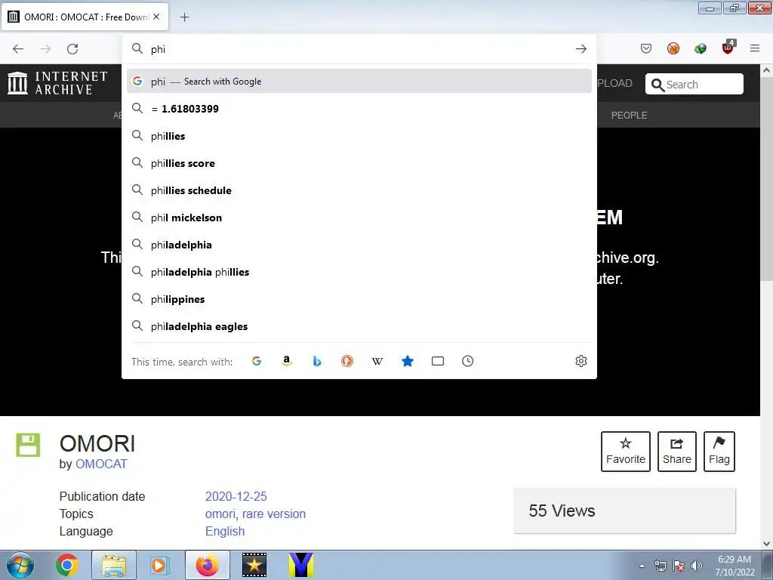Screen dimensions: 773x580
Task: Search this time with DuckDuckGo icon
Action: 347,361
